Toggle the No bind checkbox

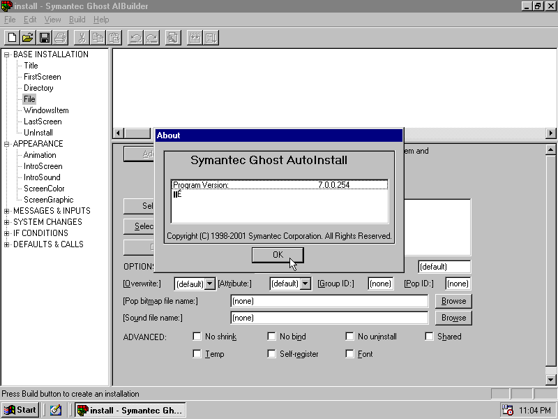271,337
